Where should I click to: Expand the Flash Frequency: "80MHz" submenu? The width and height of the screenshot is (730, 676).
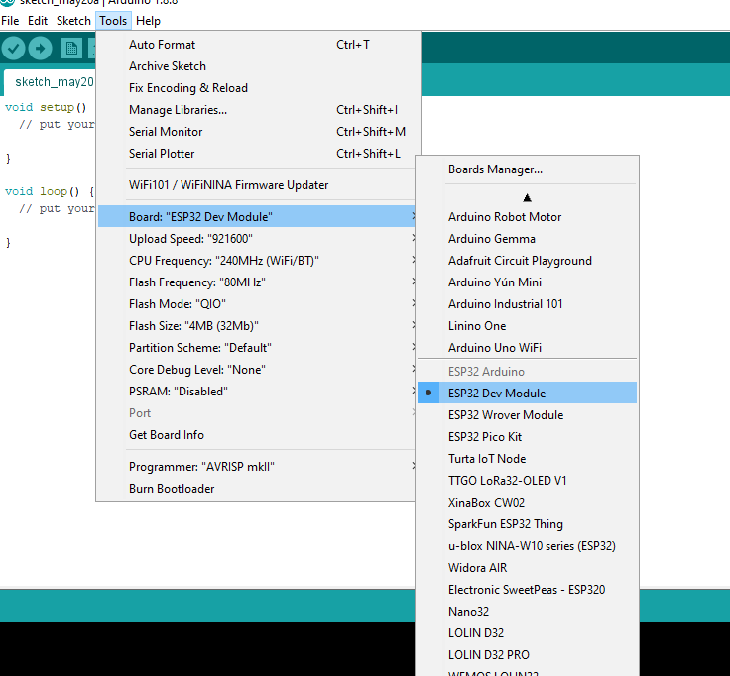(256, 282)
